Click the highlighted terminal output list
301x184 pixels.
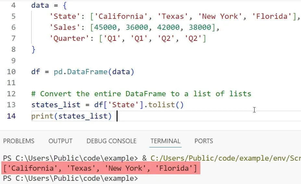[x=99, y=168]
